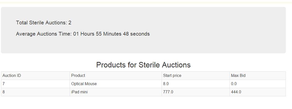The image size is (292, 109).
Task: Click auction ID 7 cell
Action: 35,84
